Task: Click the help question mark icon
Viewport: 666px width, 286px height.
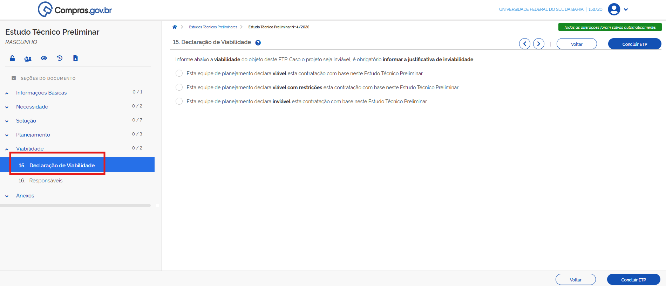Action: (x=258, y=43)
